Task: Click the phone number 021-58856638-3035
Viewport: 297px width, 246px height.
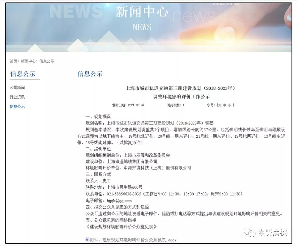Action: pyautogui.click(x=124, y=194)
